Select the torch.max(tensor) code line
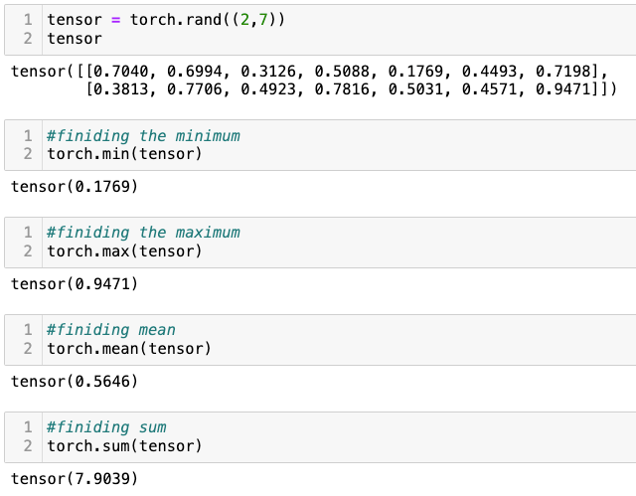 click(124, 251)
